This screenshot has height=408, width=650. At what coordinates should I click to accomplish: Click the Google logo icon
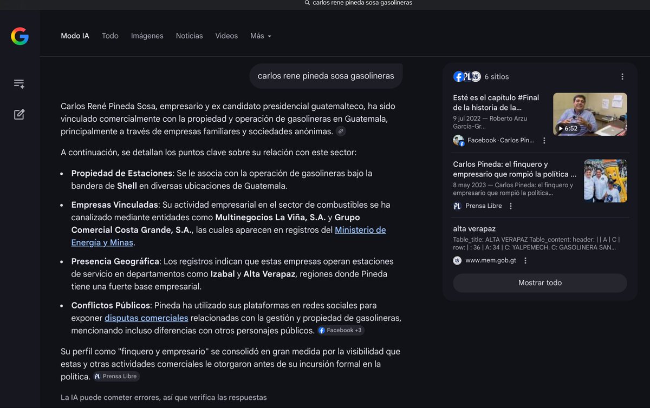coord(19,36)
